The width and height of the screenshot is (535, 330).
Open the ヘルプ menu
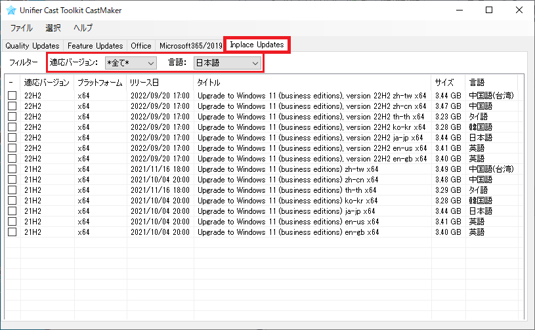83,28
